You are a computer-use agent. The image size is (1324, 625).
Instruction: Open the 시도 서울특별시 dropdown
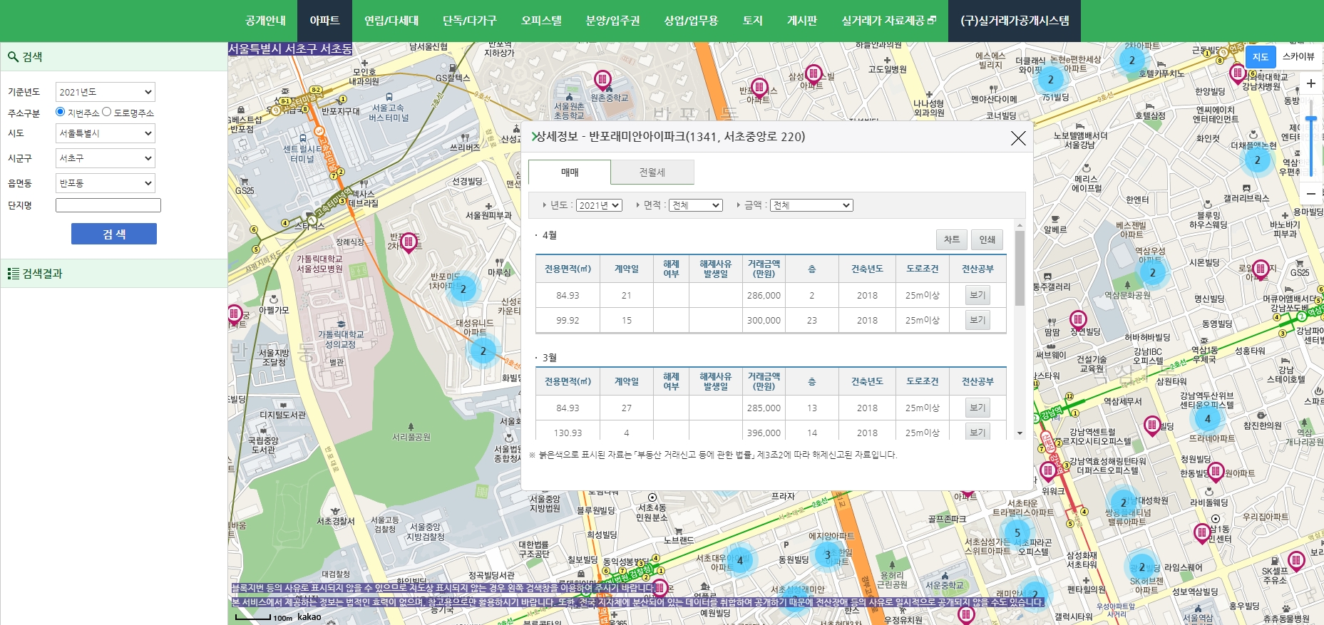[x=106, y=133]
